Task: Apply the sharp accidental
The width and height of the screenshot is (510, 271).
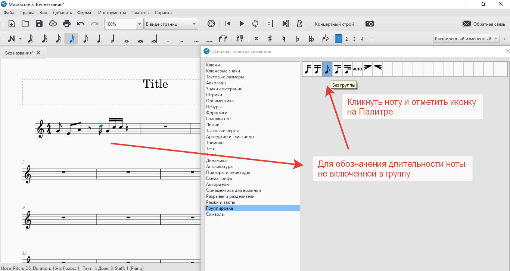Action: [x=270, y=39]
